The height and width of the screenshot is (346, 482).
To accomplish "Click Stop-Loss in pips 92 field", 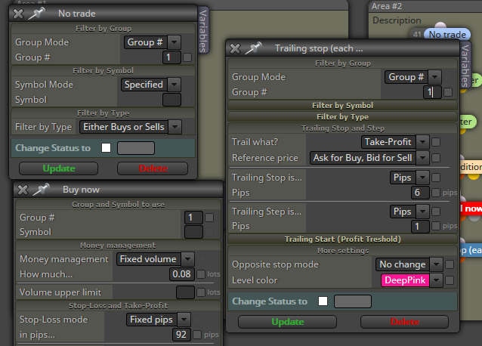I will point(181,335).
